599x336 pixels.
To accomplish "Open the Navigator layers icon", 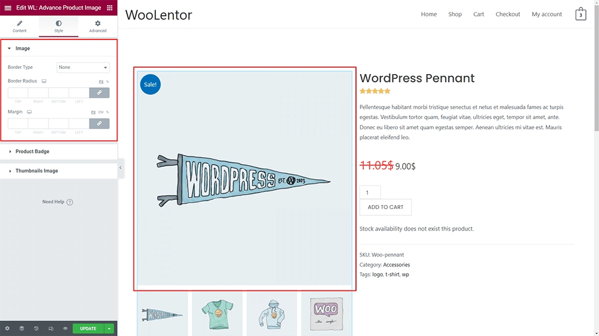I will pos(22,329).
